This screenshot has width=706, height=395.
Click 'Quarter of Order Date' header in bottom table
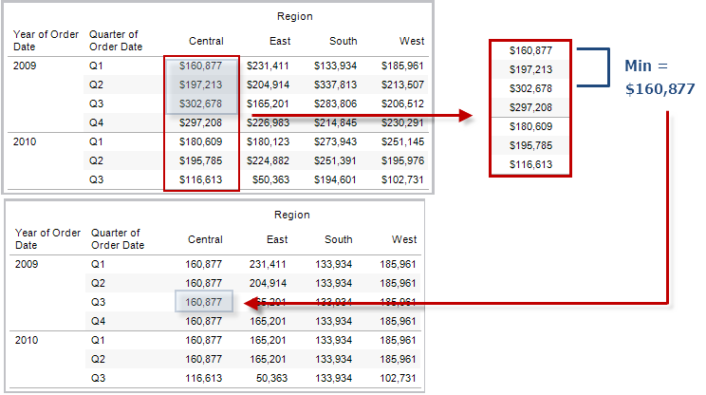point(118,238)
